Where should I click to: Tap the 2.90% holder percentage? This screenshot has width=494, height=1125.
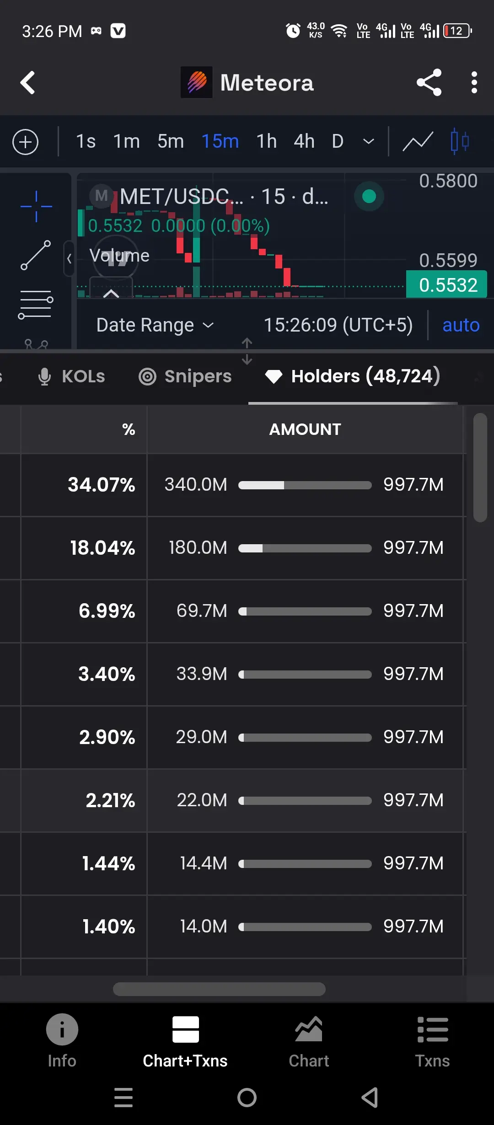pos(107,737)
